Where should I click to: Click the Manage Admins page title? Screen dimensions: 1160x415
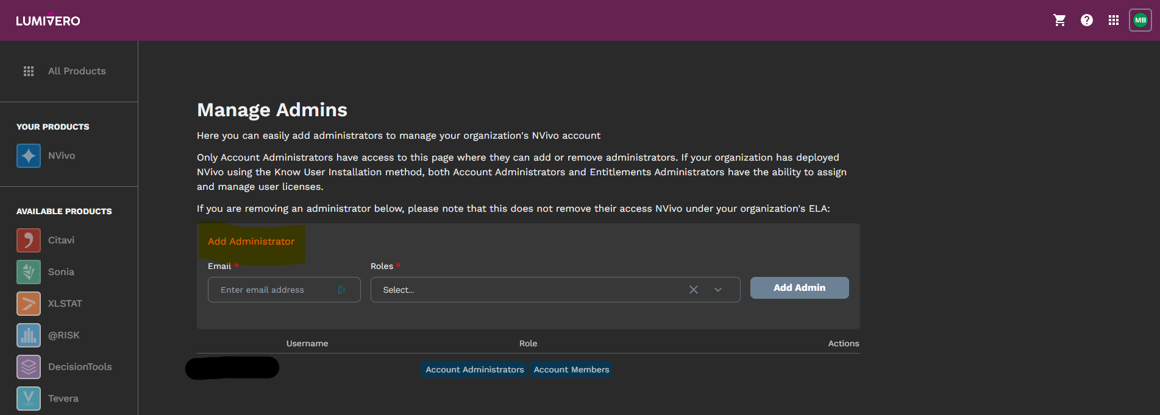click(x=272, y=110)
